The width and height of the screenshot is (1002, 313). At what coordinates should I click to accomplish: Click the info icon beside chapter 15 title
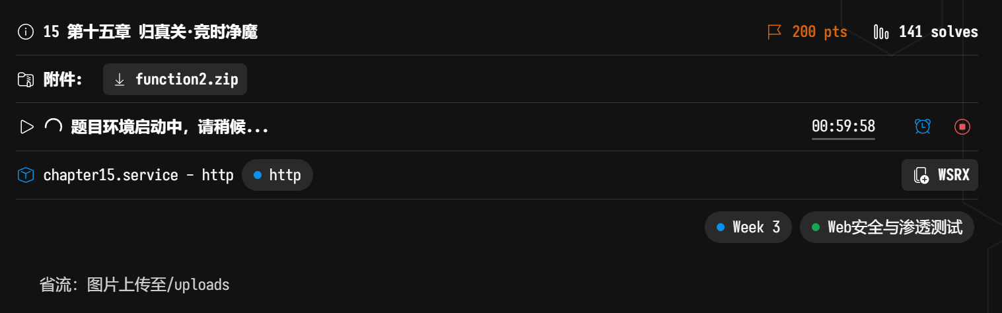click(26, 32)
